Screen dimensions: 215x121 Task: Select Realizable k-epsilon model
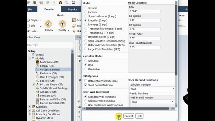[x=86, y=69]
